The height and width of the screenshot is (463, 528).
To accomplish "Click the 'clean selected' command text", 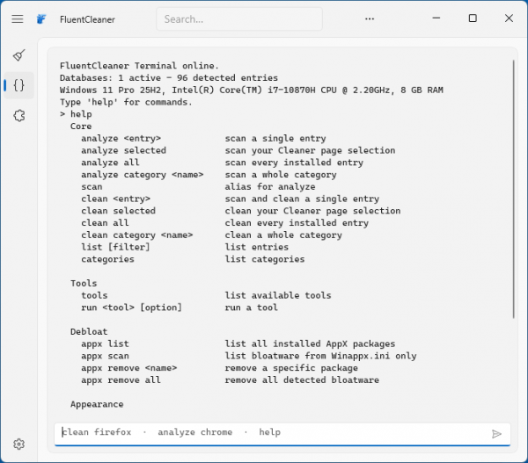I will (118, 211).
